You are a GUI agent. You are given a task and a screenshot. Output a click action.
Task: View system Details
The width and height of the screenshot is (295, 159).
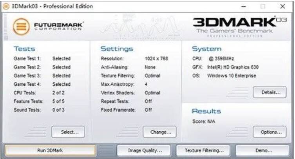point(270,92)
